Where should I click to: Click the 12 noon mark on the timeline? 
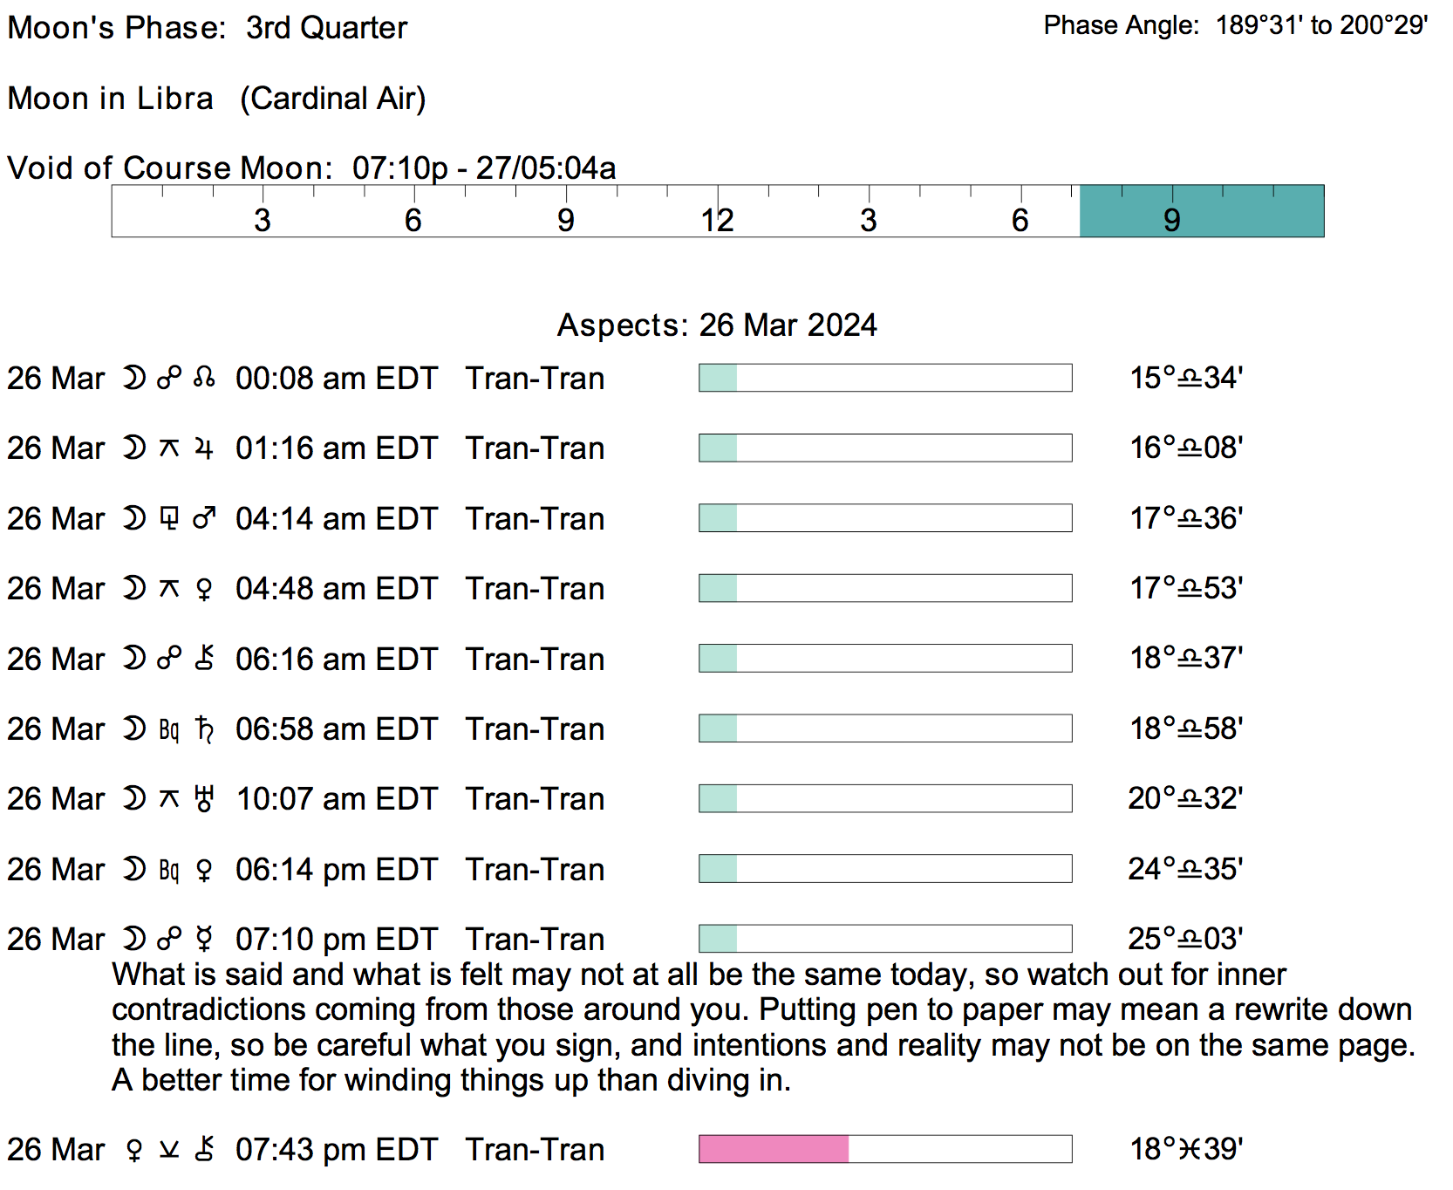[717, 219]
